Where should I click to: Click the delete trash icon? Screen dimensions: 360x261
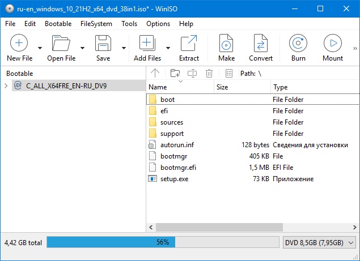(x=209, y=73)
